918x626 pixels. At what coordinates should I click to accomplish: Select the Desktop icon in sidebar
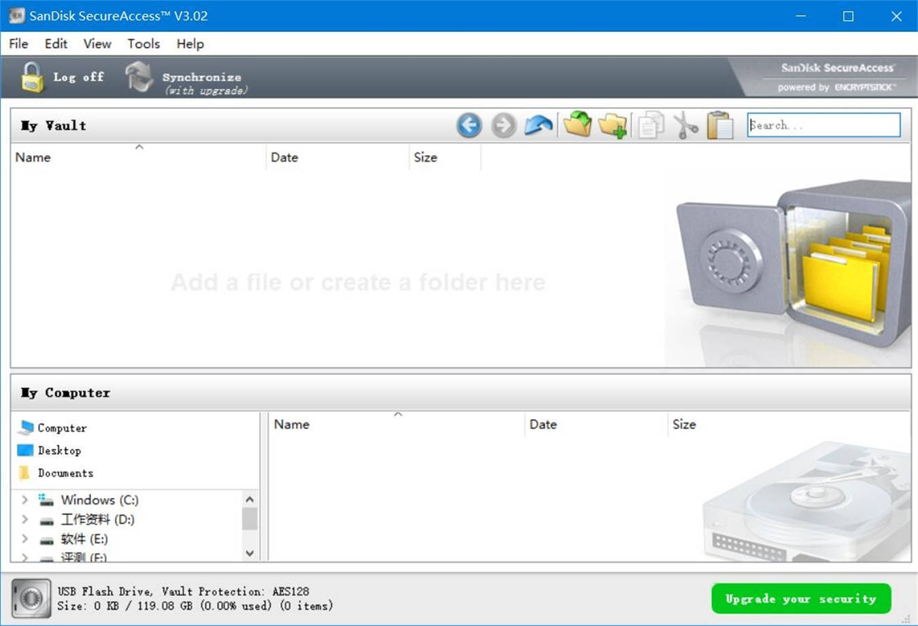[25, 450]
